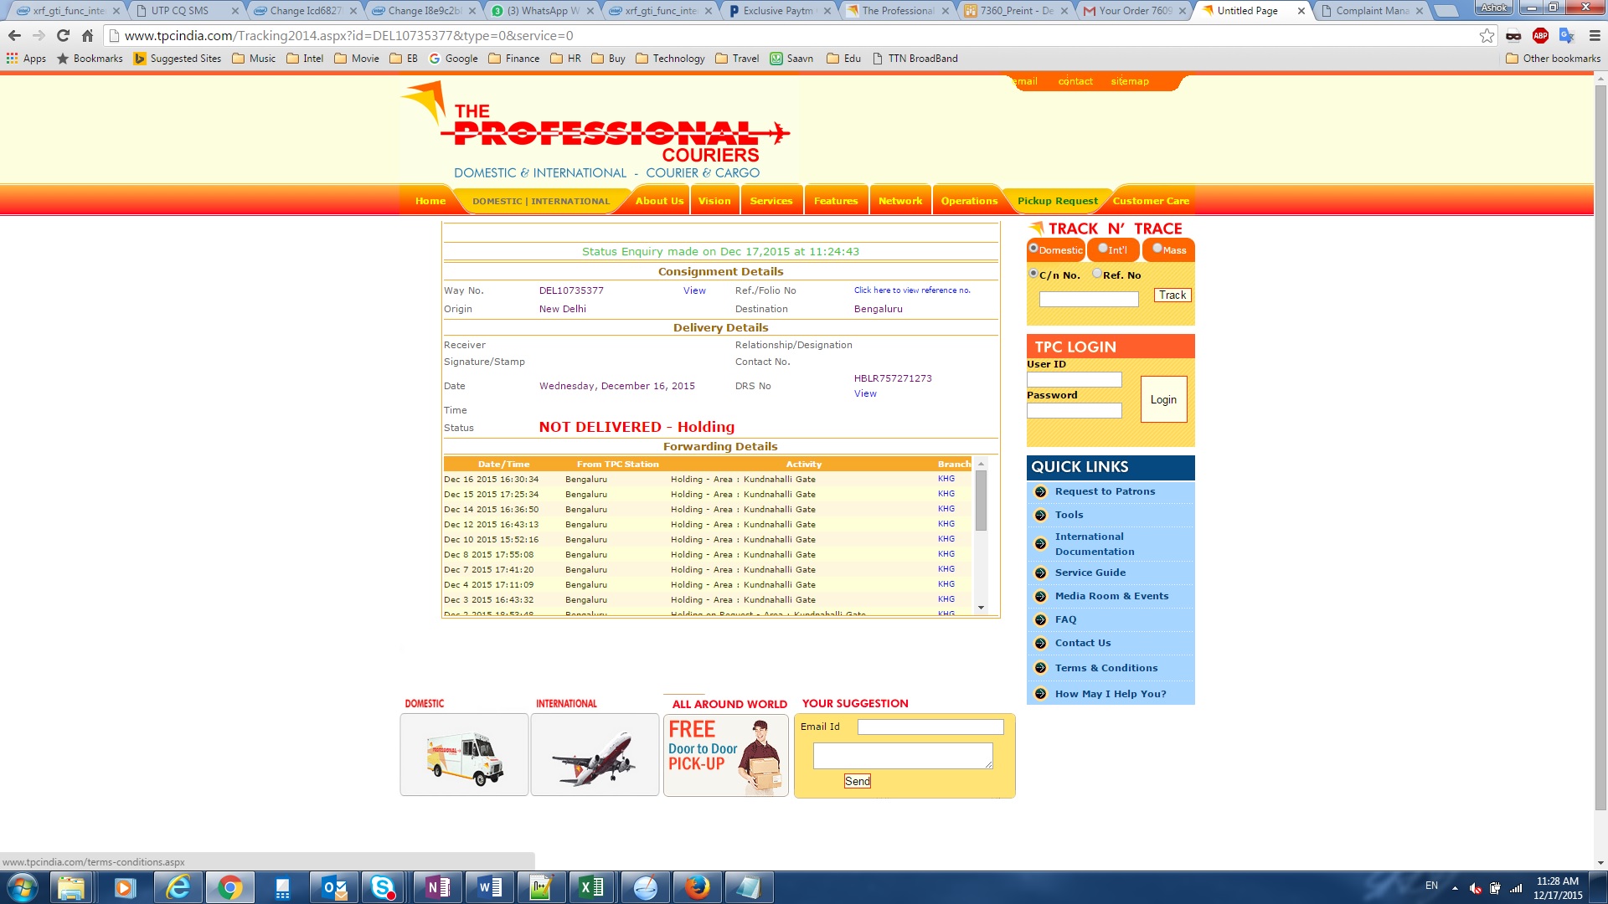Open Internet Explorer from taskbar

(x=178, y=887)
